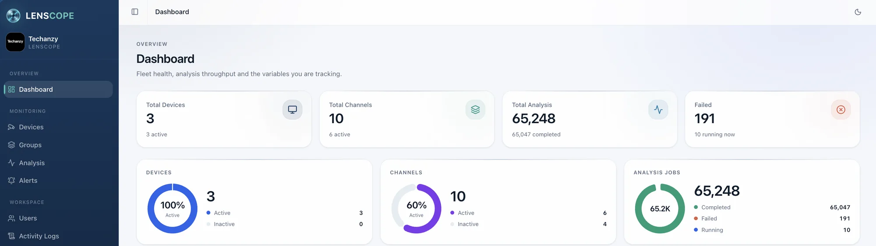876x246 pixels.
Task: Click the red X icon on Failed card
Action: [x=841, y=110]
